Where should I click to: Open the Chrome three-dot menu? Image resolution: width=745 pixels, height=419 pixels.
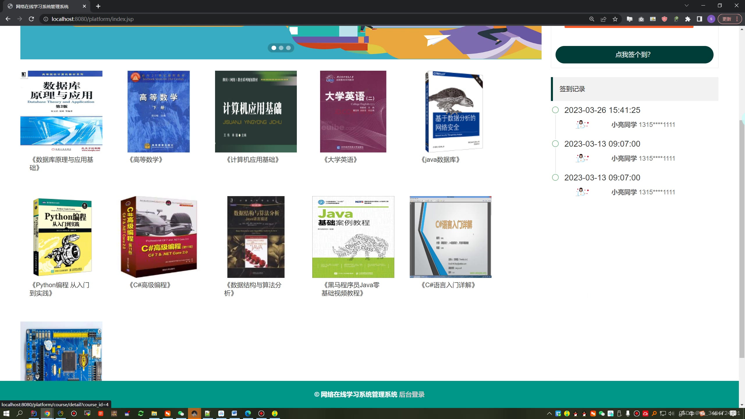[x=737, y=19]
